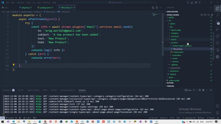Screen dimensions: 221x124
Task: Close the lifecycles.js tab
Action: point(75,8)
